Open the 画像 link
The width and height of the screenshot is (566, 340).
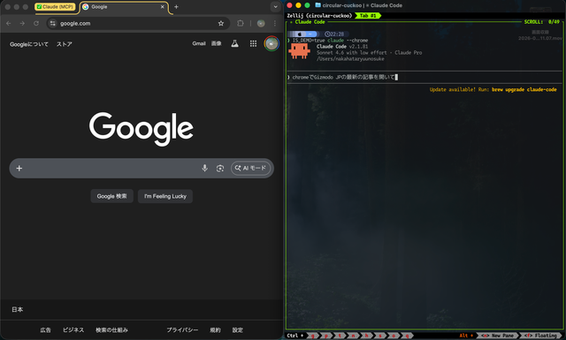pos(216,43)
